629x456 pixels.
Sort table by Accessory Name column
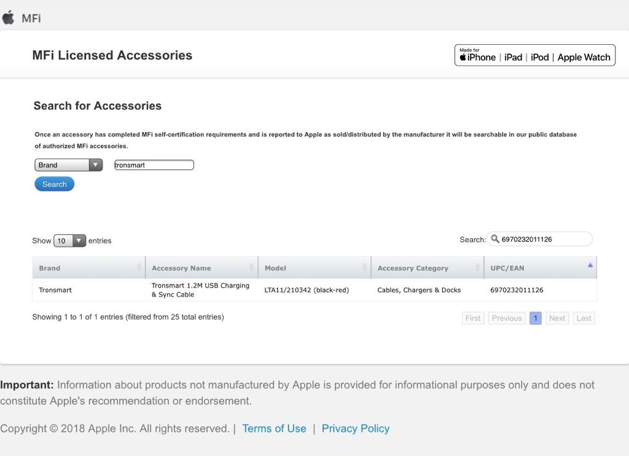[201, 268]
